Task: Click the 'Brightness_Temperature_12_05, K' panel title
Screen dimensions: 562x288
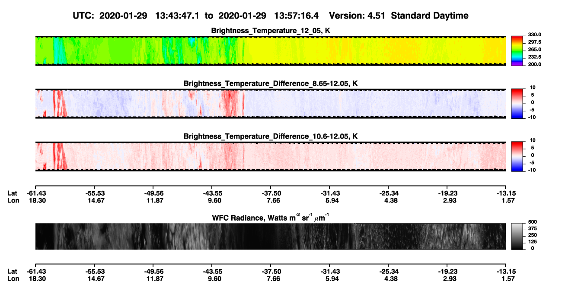Action: (x=271, y=31)
